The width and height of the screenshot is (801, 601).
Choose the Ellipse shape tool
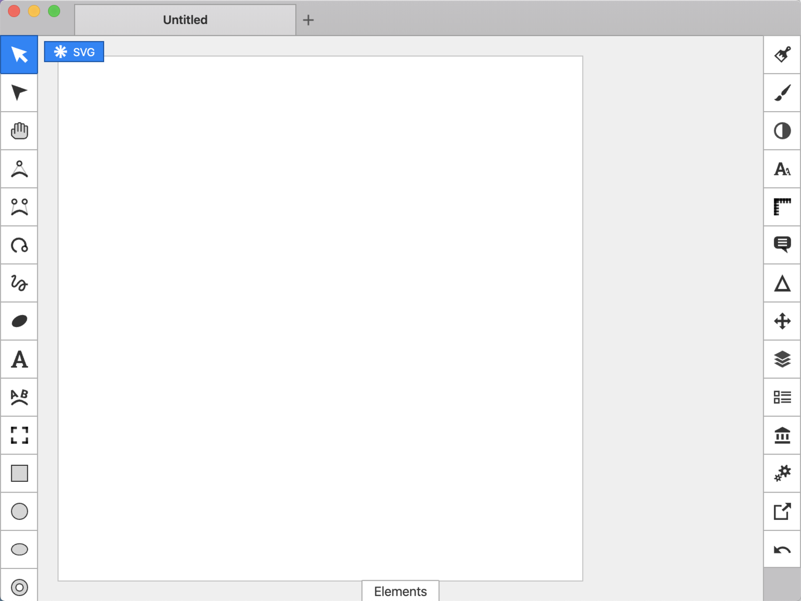(19, 549)
